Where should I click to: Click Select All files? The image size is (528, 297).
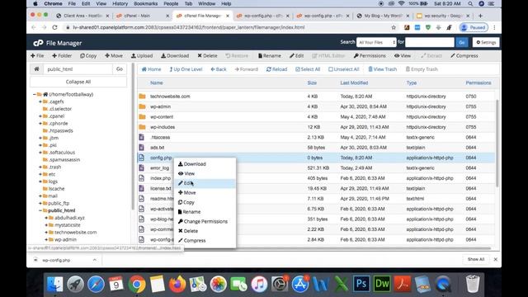308,69
